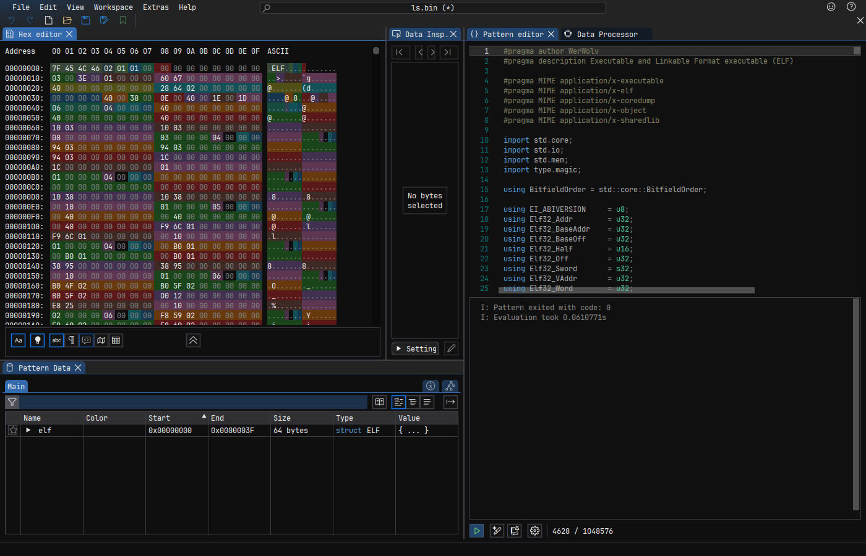This screenshot has width=866, height=556.
Task: Open the File menu
Action: (x=21, y=7)
